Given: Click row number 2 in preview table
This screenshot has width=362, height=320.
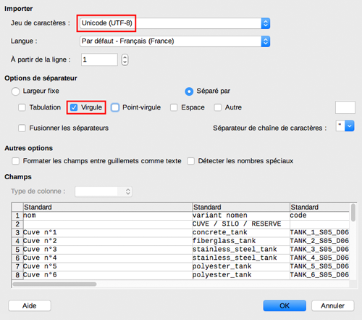Looking at the screenshot, I should click(17, 224).
